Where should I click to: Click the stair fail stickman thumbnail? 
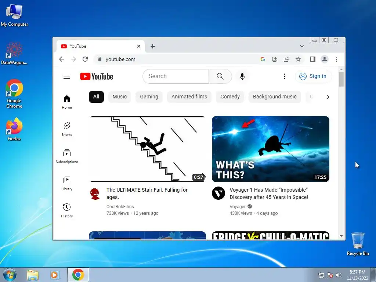coord(148,149)
